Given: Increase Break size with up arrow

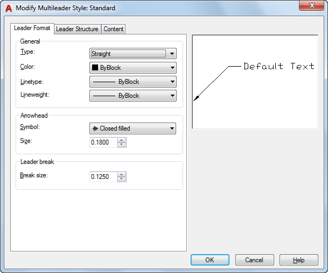Looking at the screenshot, I should tap(122, 174).
